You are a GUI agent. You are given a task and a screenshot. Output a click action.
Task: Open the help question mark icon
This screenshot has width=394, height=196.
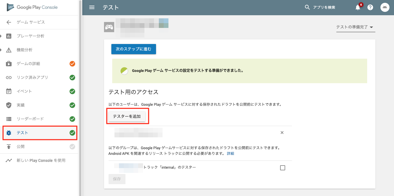(370, 8)
